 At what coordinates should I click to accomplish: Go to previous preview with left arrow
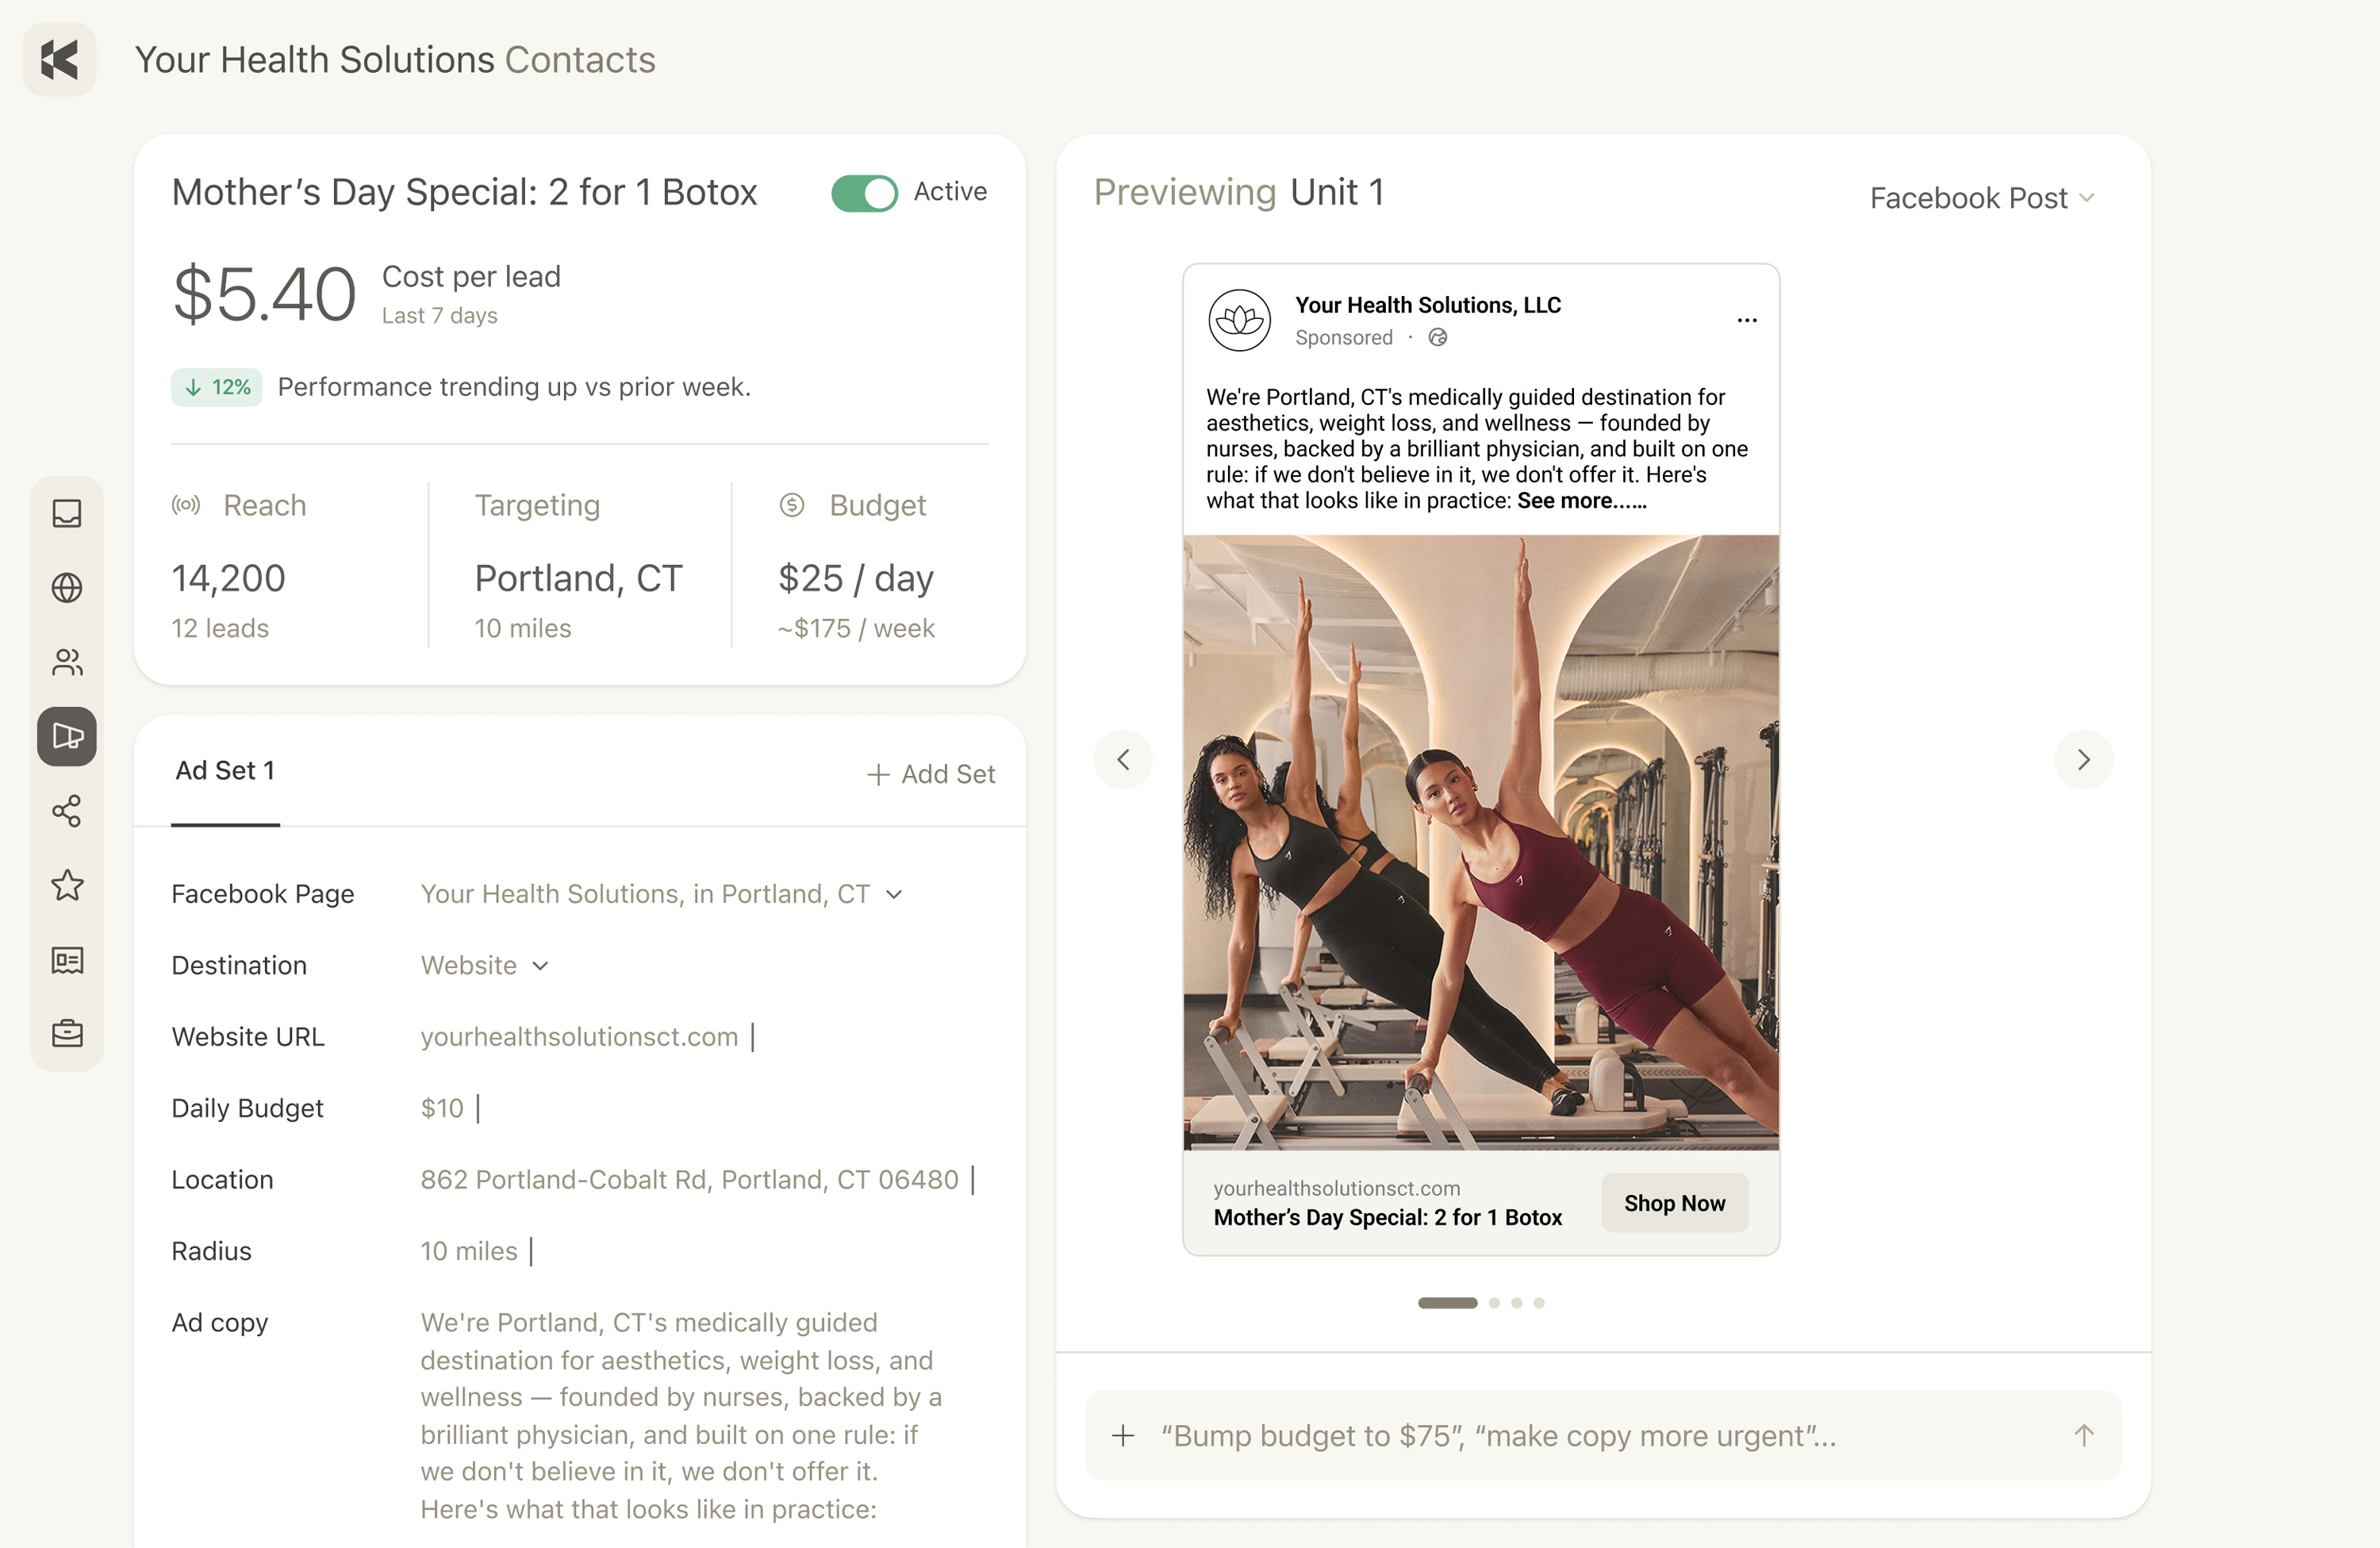tap(1123, 760)
